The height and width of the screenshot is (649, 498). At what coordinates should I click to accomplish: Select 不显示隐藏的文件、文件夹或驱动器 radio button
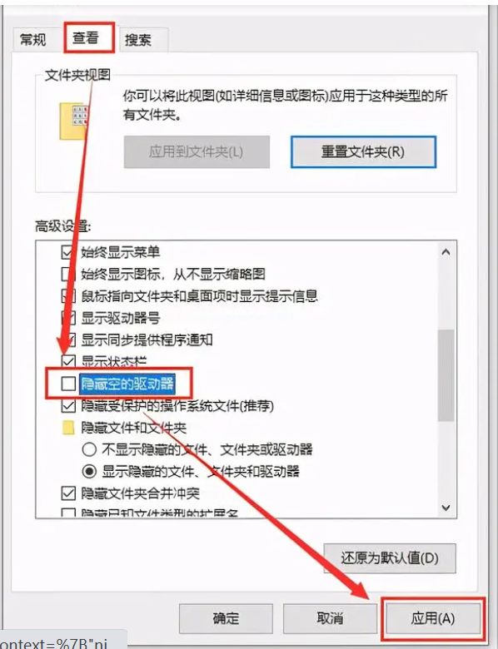(x=89, y=449)
